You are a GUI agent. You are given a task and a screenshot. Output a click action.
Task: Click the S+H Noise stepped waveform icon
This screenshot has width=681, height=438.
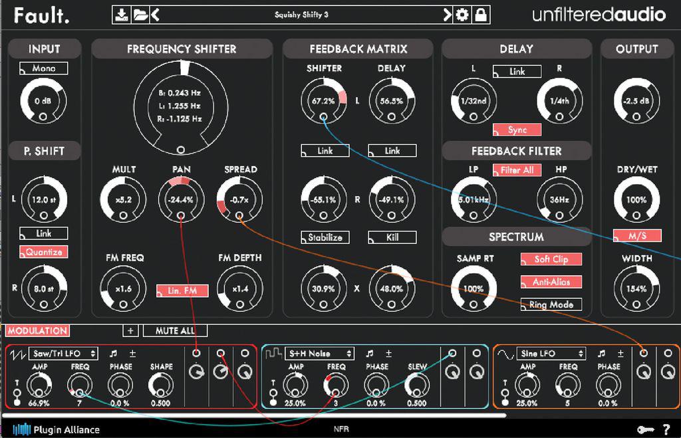tap(273, 354)
